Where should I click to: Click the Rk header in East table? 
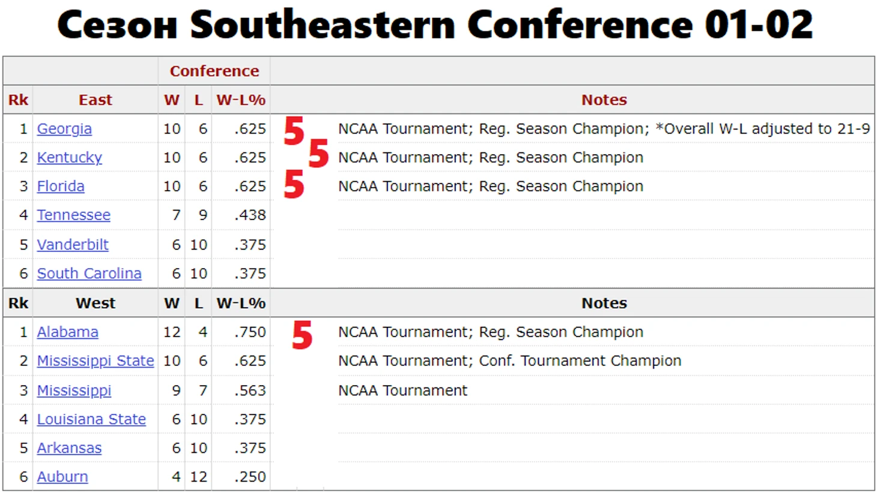point(18,100)
